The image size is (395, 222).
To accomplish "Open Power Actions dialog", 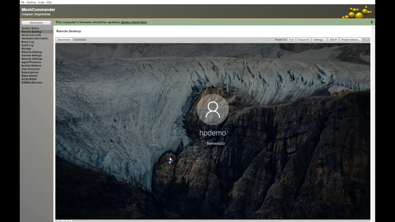I will click(351, 40).
